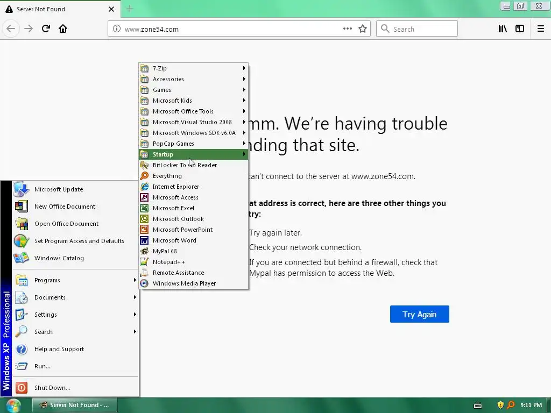Viewport: 551px width, 413px height.
Task: Launch Internet Explorer from Programs list
Action: pos(194,187)
